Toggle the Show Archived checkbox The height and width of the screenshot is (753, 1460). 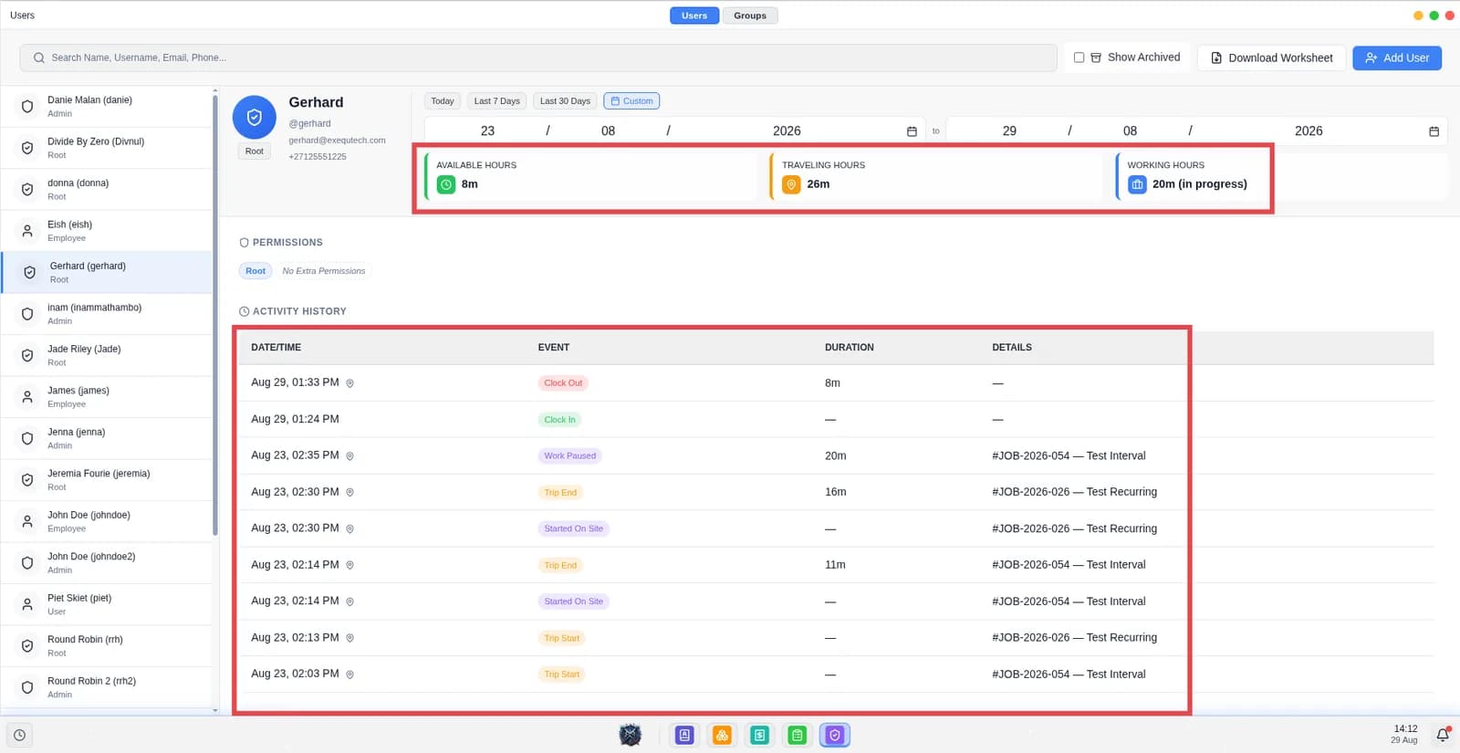click(1079, 58)
